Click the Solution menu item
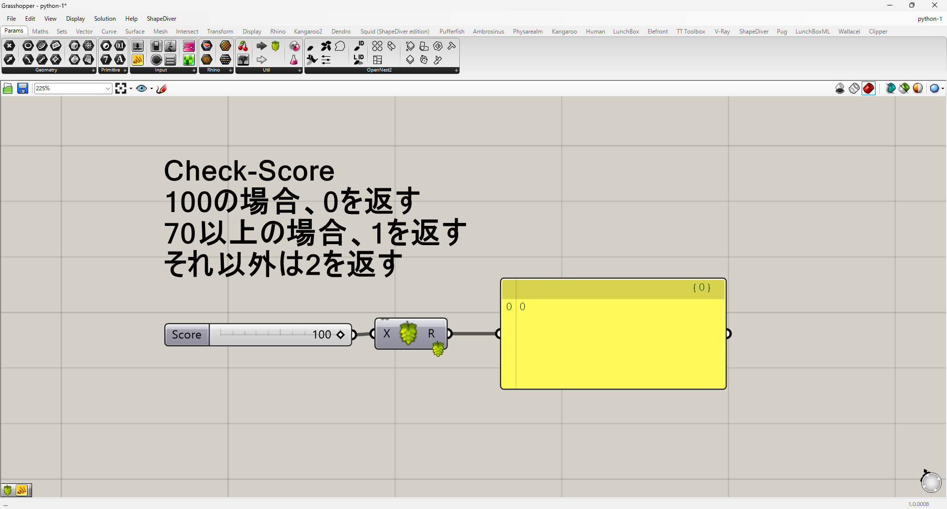947x509 pixels. point(105,19)
